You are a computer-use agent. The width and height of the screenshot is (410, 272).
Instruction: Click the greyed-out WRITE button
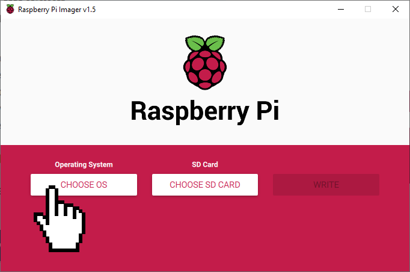pyautogui.click(x=326, y=185)
